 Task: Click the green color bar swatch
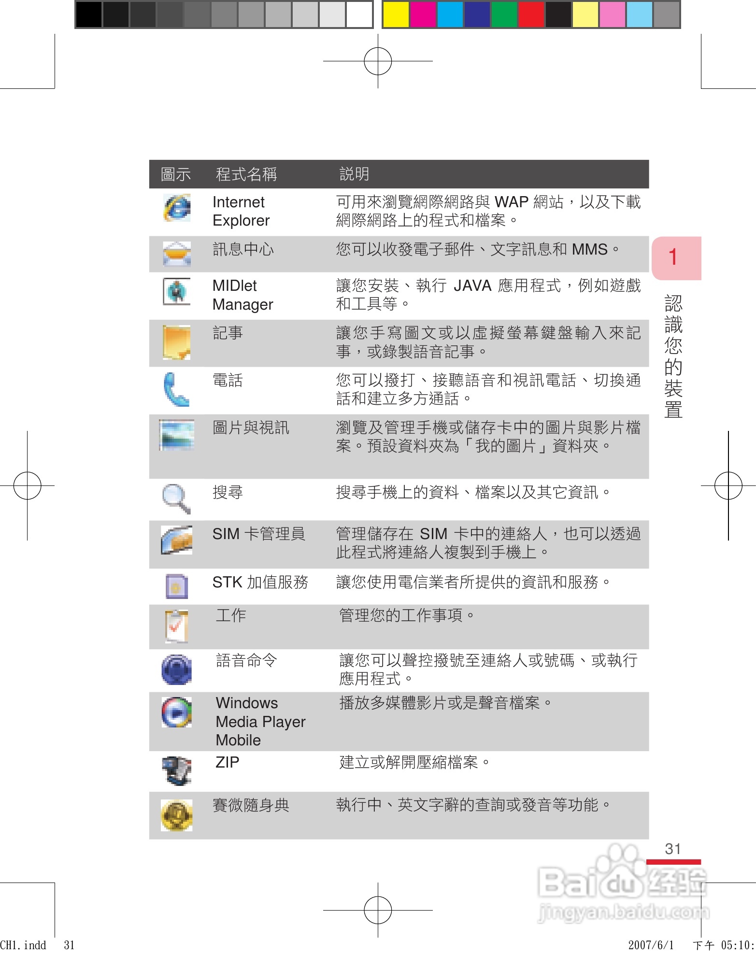tap(504, 14)
